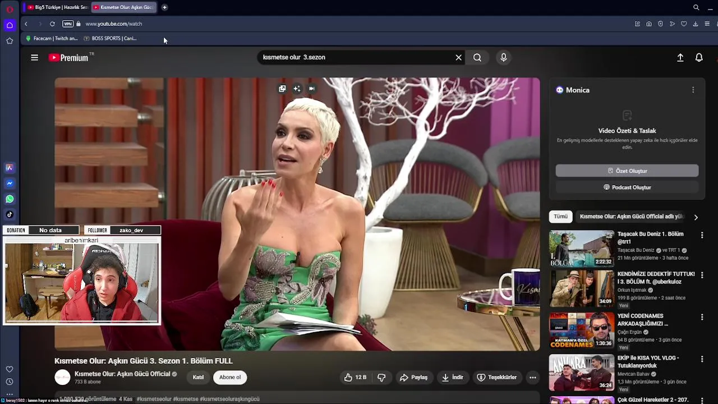Click the Özet Oluştur button
This screenshot has width=718, height=404.
click(x=627, y=171)
